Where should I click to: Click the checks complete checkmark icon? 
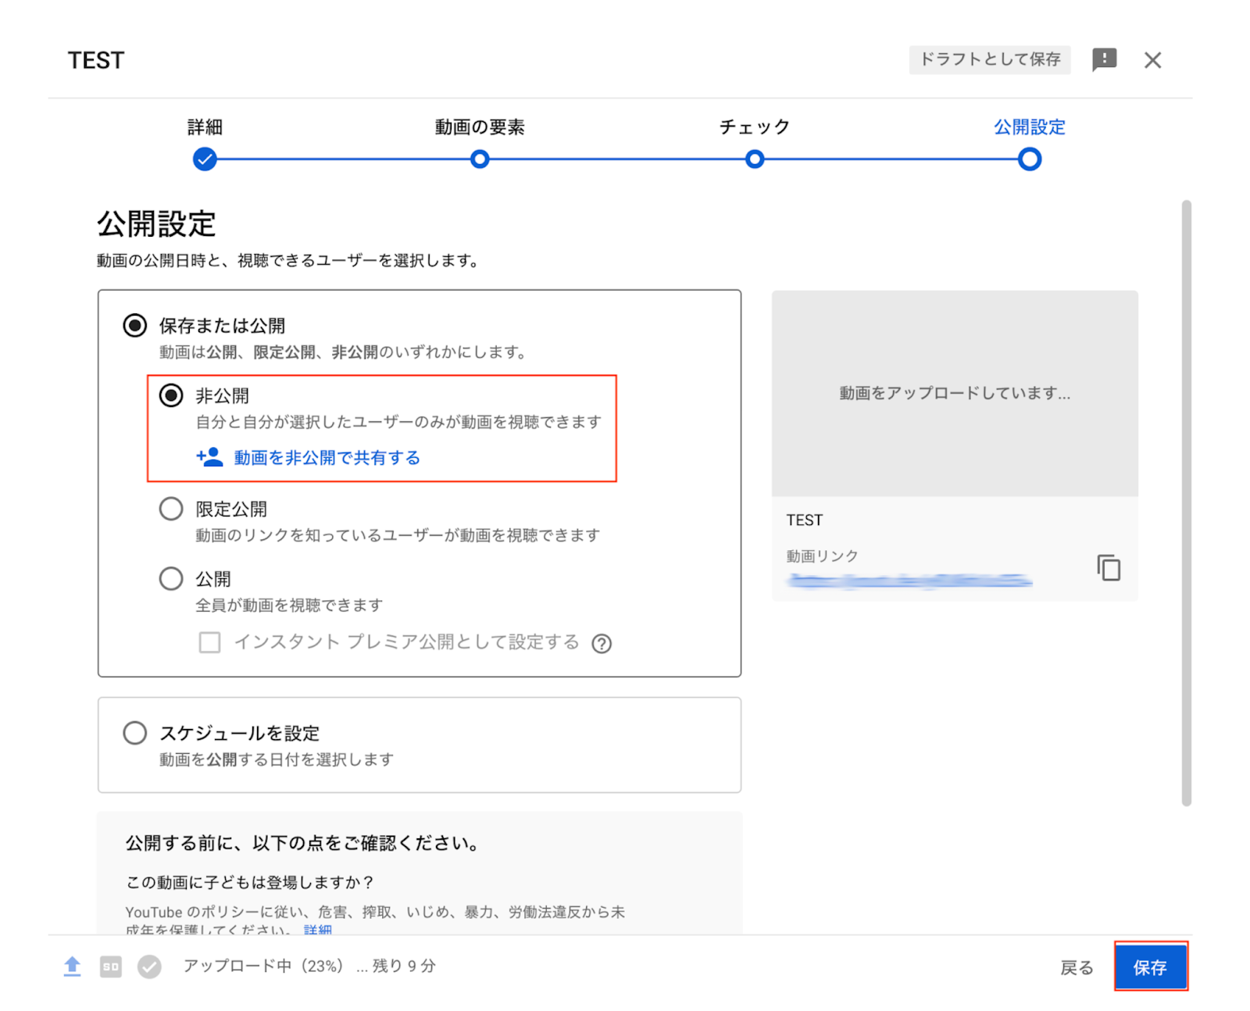(x=149, y=966)
